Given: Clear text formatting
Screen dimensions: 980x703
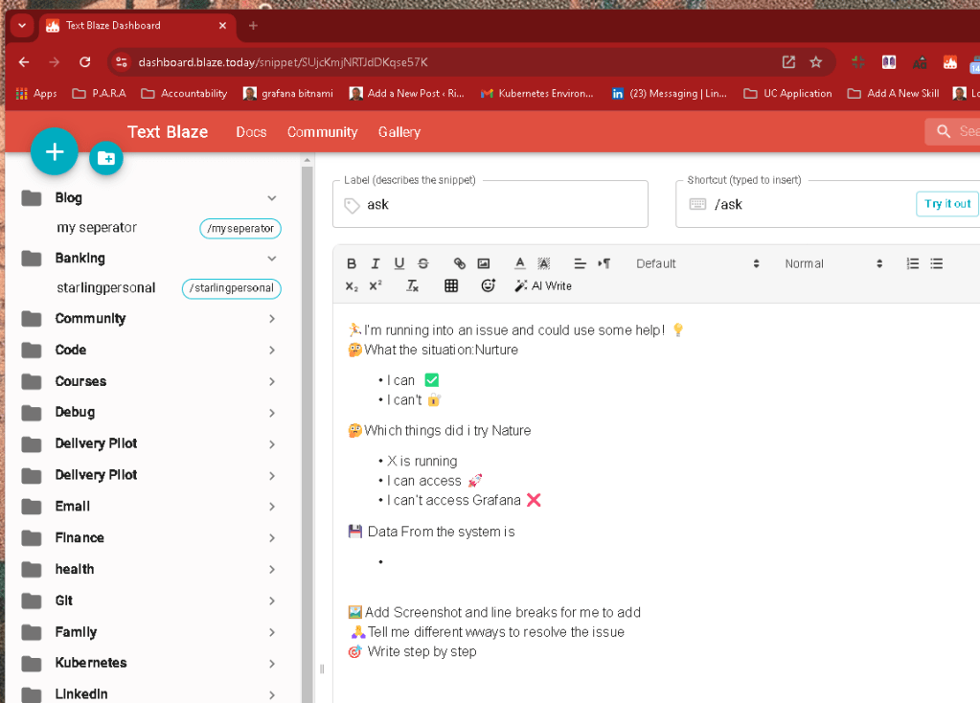Looking at the screenshot, I should tap(413, 286).
